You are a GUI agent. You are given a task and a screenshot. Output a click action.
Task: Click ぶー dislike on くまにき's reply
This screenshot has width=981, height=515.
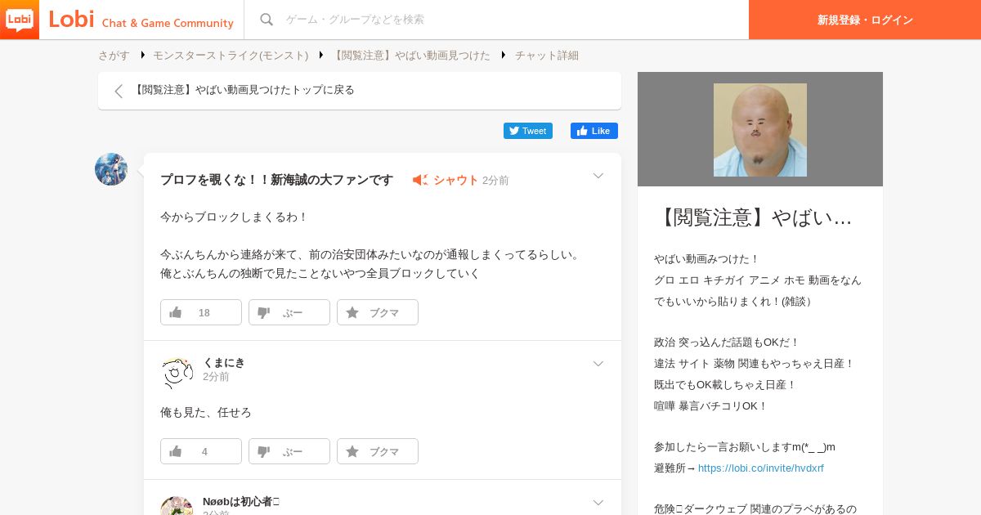pyautogui.click(x=289, y=451)
